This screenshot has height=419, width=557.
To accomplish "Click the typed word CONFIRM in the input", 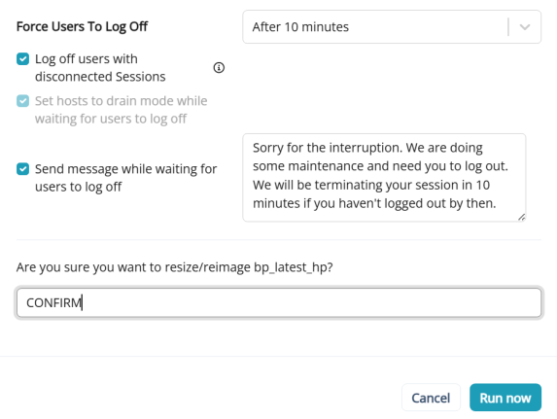I will [x=54, y=302].
